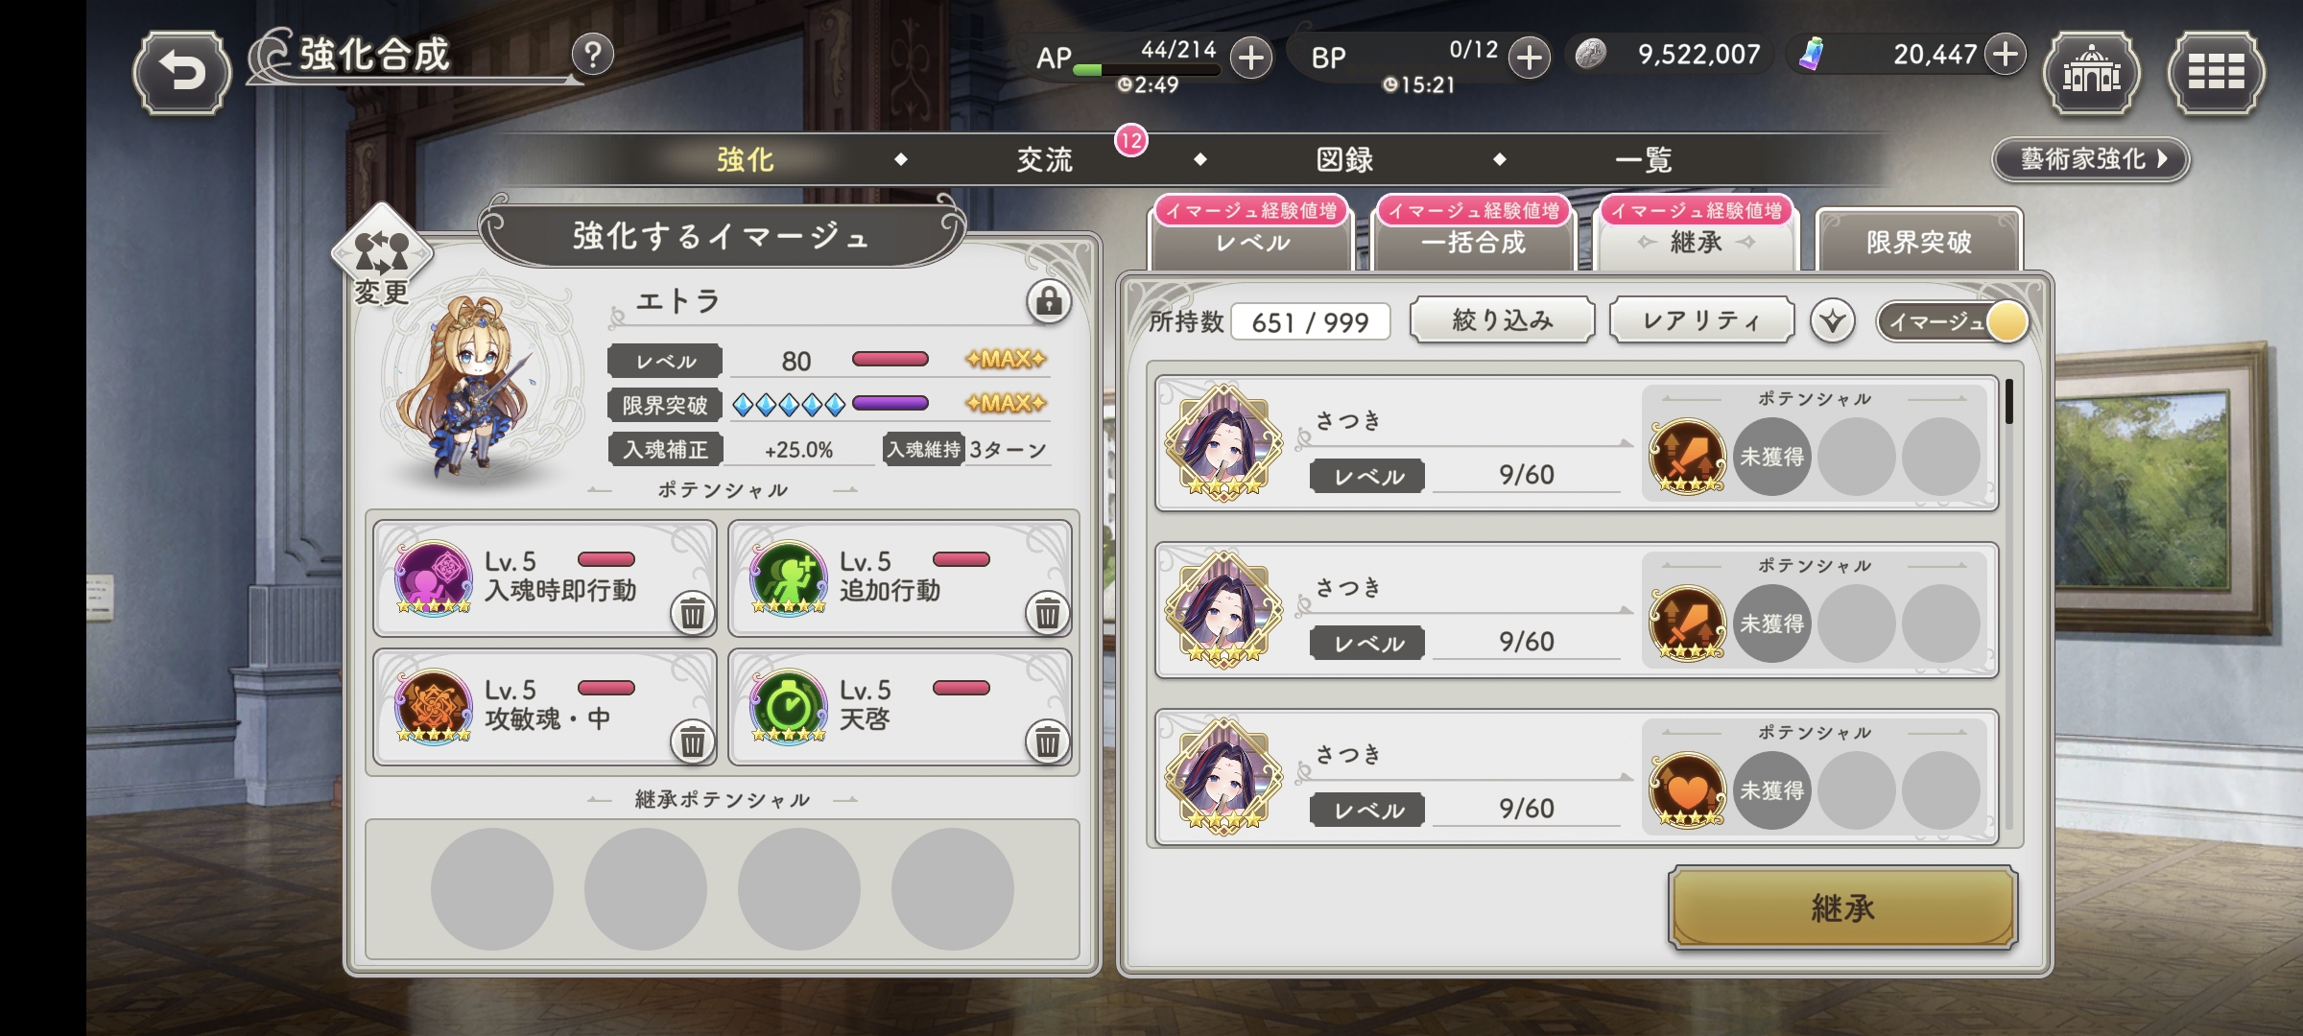The image size is (2303, 1036).
Task: Delete the 天啓 potential with trash icon
Action: coord(1048,741)
